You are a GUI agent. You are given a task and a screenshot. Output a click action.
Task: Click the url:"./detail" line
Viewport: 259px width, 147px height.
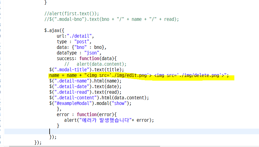pos(75,36)
